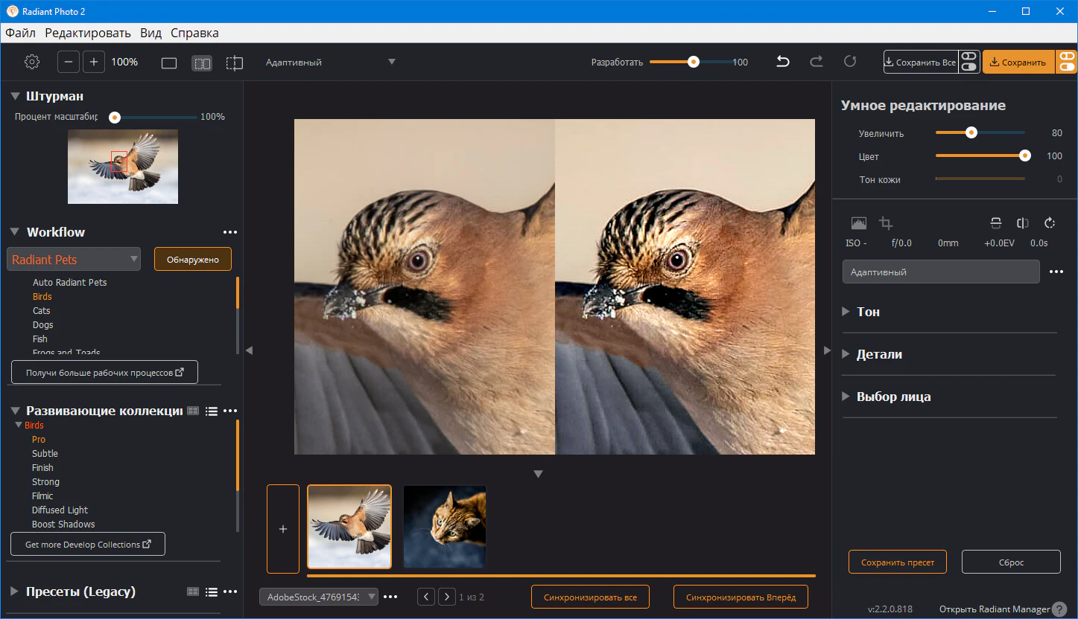
Task: Click the zoom in plus button
Action: (94, 62)
